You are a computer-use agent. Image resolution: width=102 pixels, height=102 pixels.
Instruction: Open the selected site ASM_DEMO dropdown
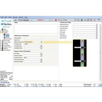[x=12, y=76]
